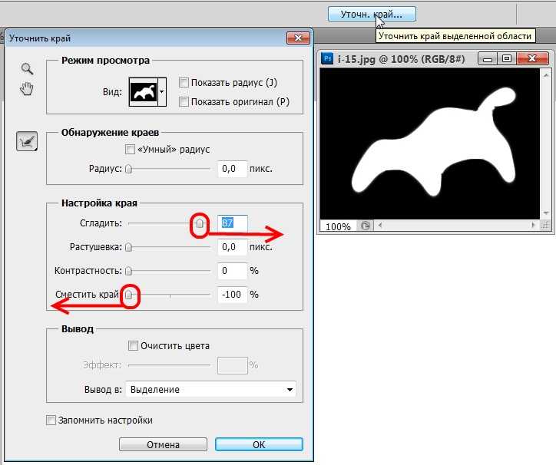
Task: Minimize the i-15.jpg document window
Action: (488, 59)
